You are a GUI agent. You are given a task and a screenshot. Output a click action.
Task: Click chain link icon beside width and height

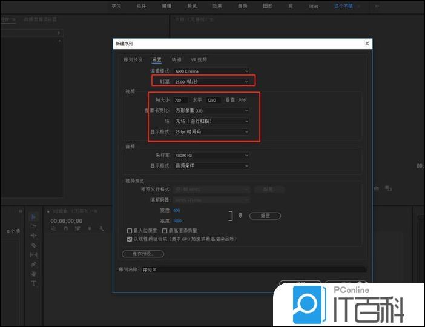(x=240, y=216)
